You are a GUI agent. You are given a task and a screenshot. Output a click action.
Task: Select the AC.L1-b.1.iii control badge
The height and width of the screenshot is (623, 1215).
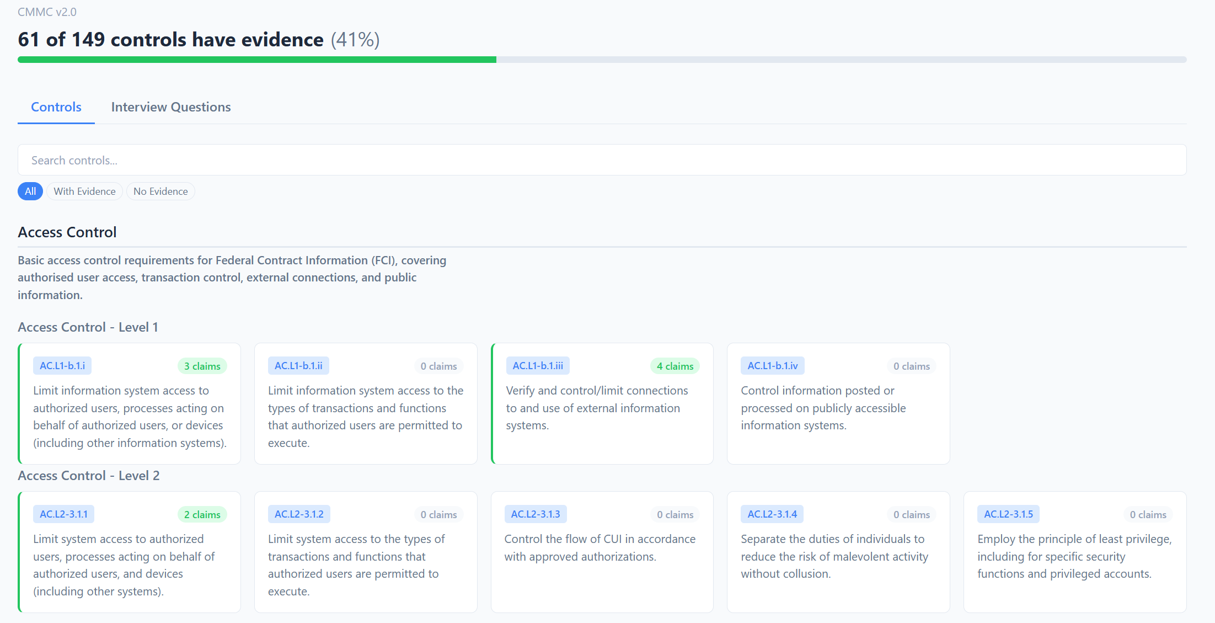coord(537,365)
